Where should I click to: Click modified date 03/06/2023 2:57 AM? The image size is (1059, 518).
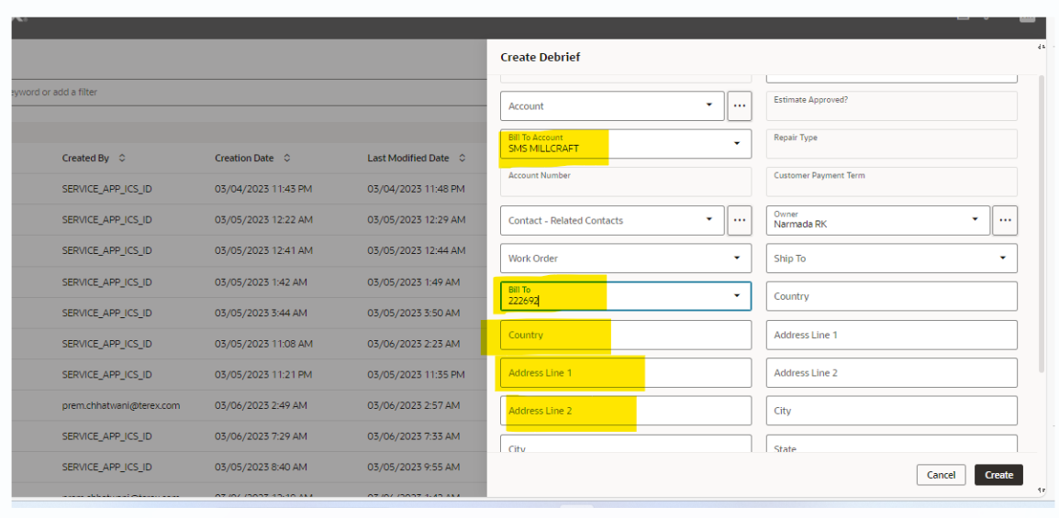coord(414,405)
